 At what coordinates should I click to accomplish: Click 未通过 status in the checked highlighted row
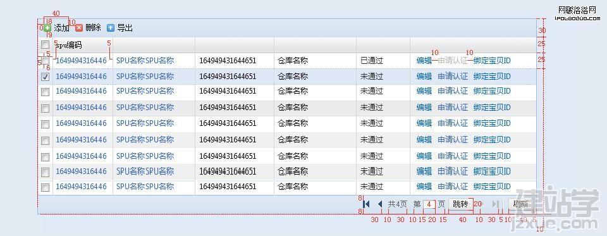(x=372, y=77)
